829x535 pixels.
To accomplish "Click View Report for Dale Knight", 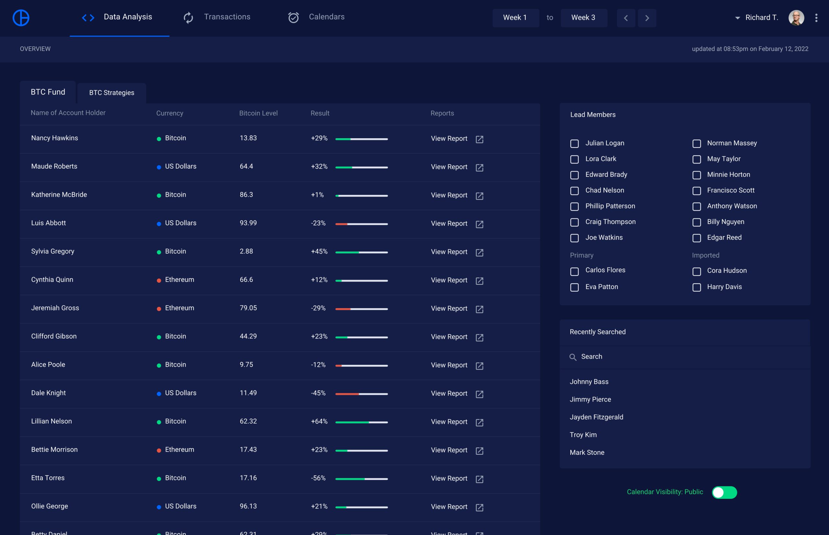I will coord(449,394).
